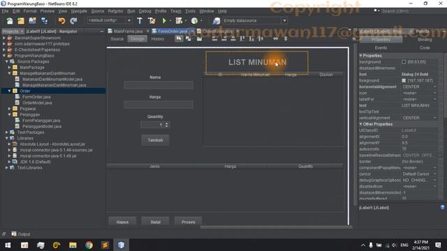Open the cursor Default Cursor dropdown
Screen dimensions: 447x251
[x=434, y=174]
